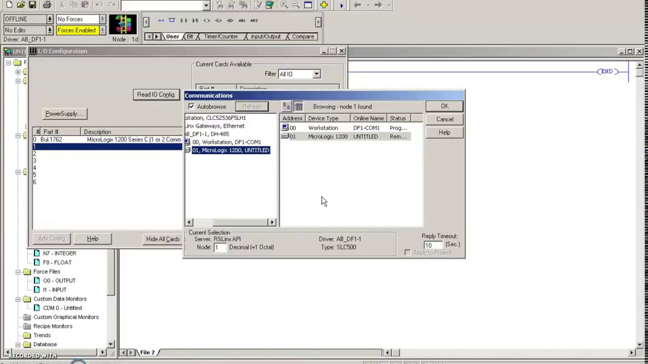Switch to the Compare tab
This screenshot has height=364, width=648.
click(303, 36)
